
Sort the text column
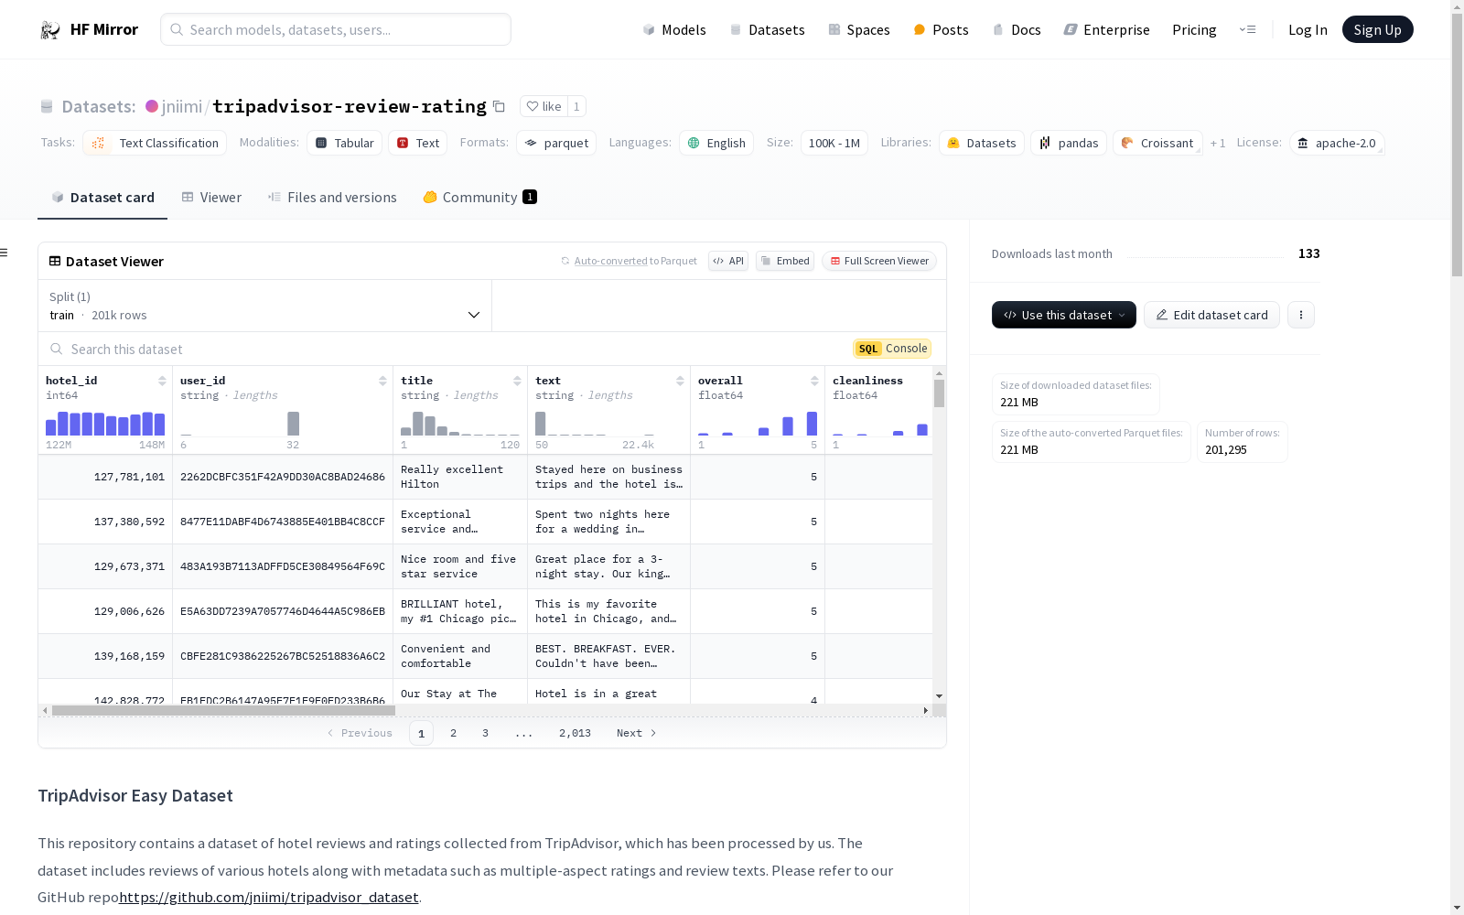coord(680,381)
